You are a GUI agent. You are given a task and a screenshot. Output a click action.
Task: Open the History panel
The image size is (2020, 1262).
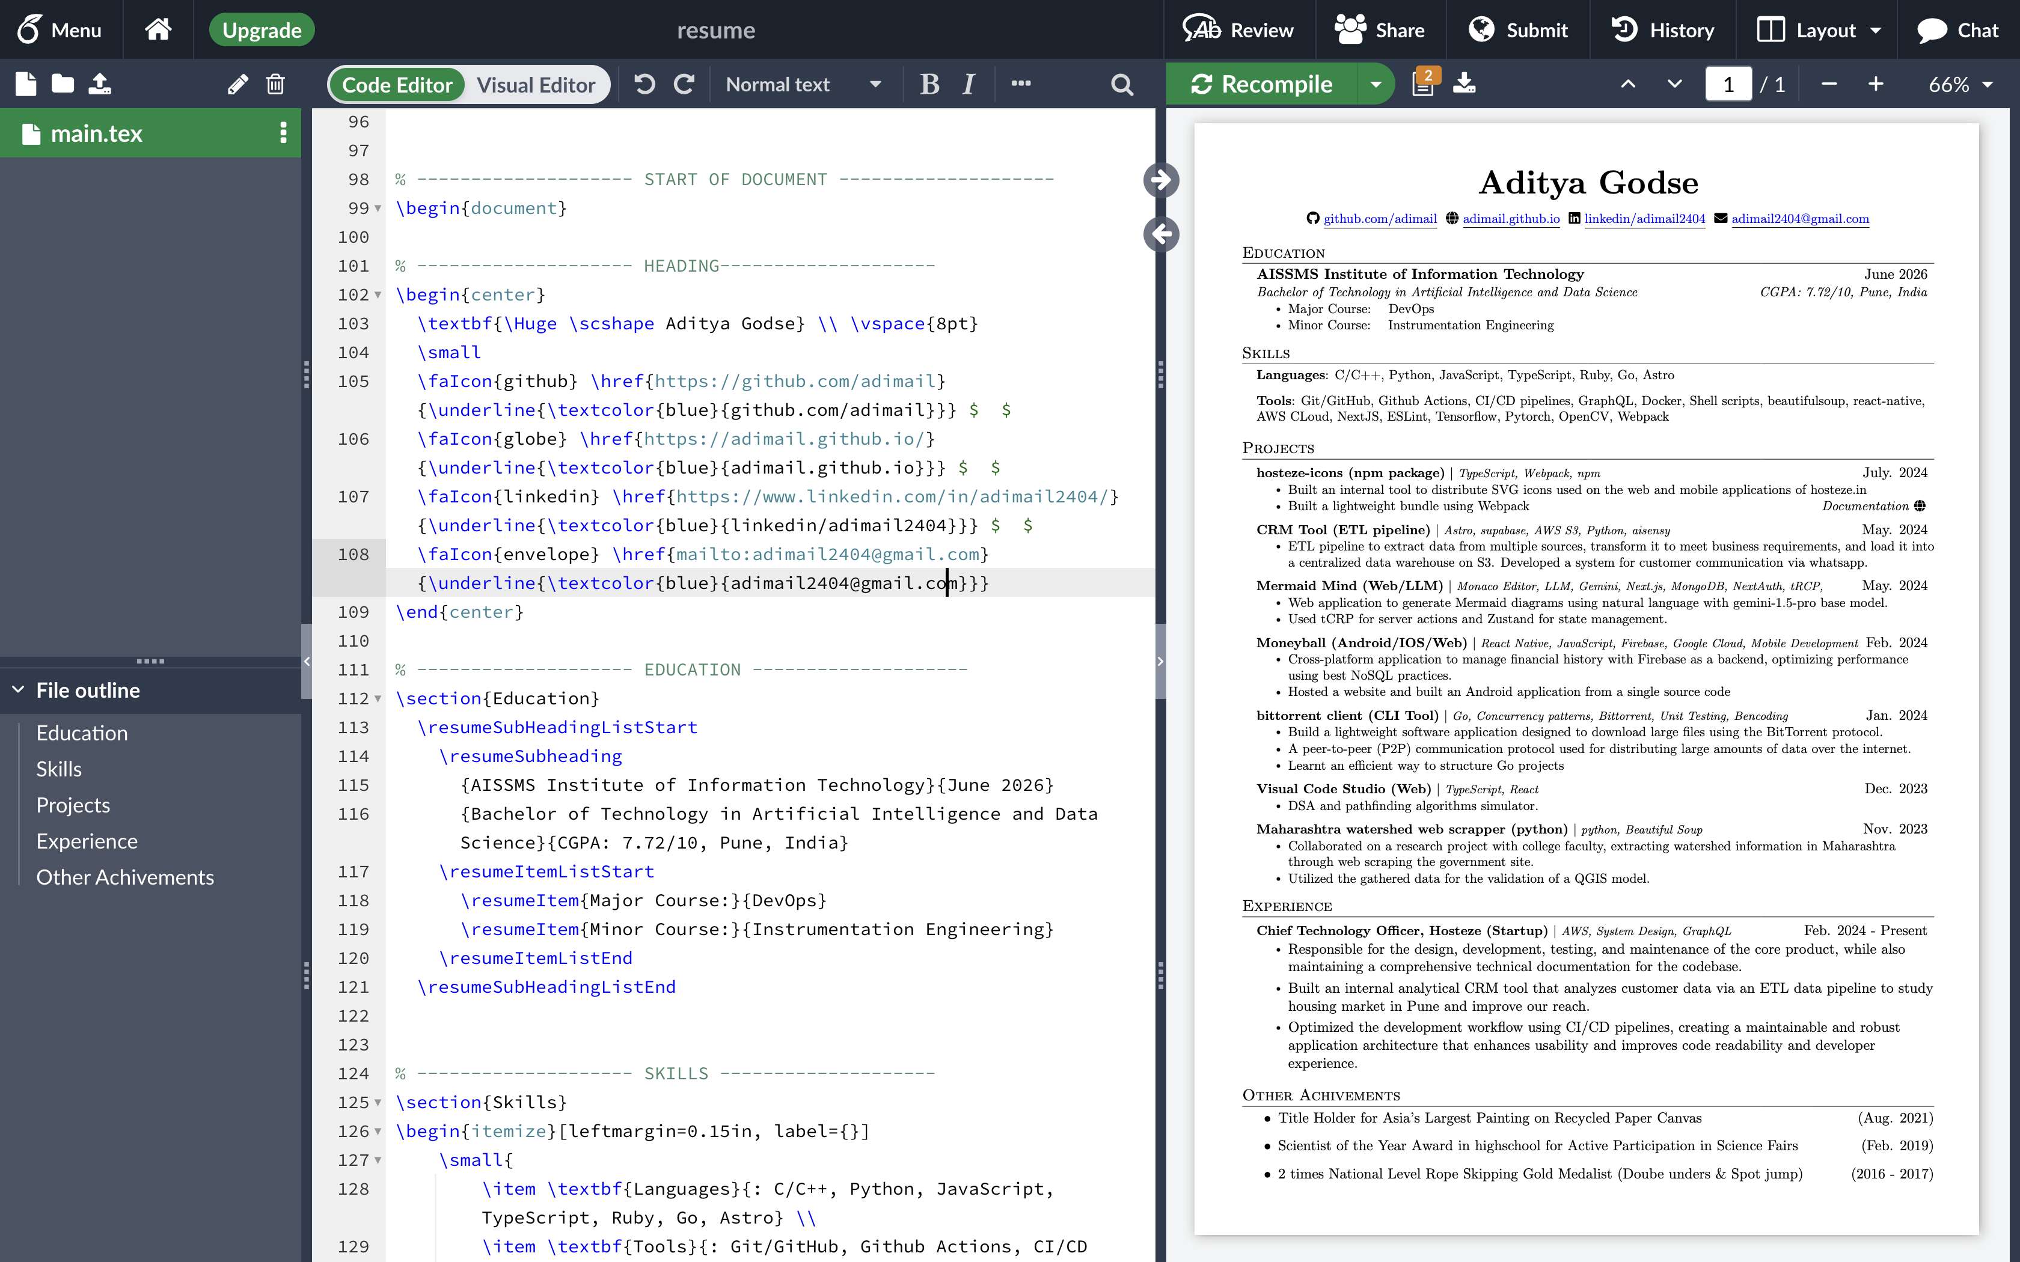click(x=1663, y=30)
